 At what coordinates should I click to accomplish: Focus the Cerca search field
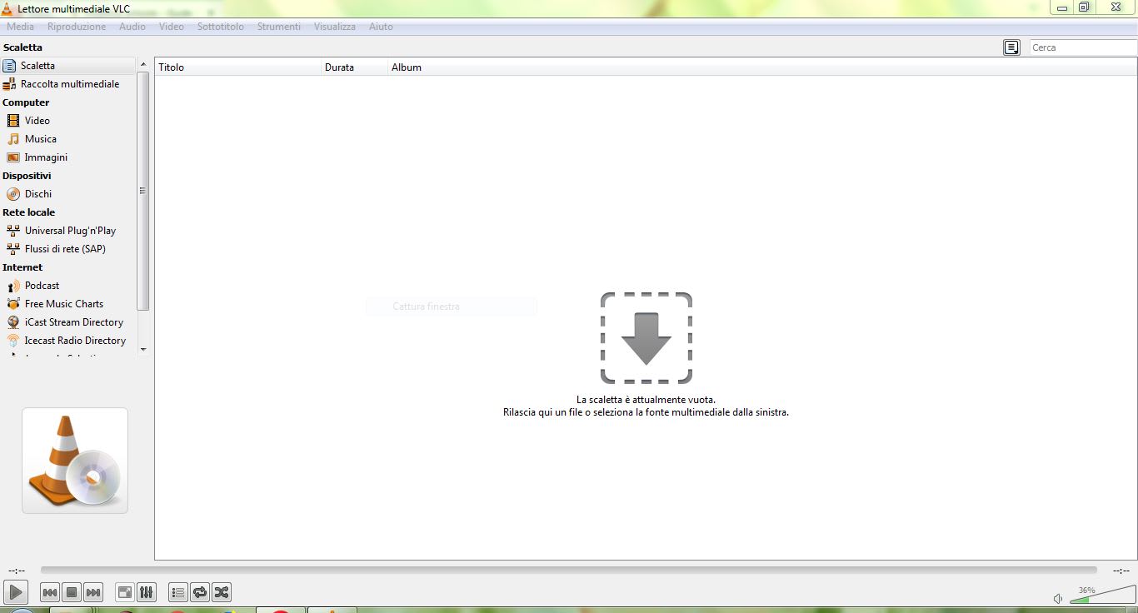coord(1084,47)
